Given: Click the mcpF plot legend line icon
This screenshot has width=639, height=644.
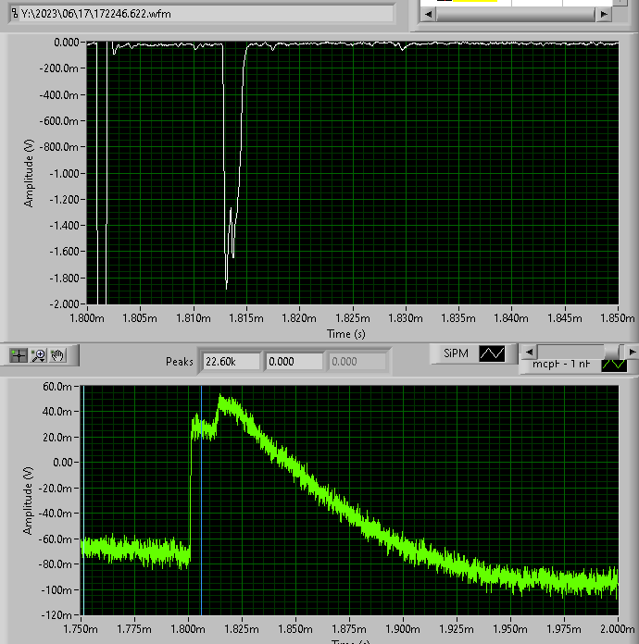Looking at the screenshot, I should 613,365.
